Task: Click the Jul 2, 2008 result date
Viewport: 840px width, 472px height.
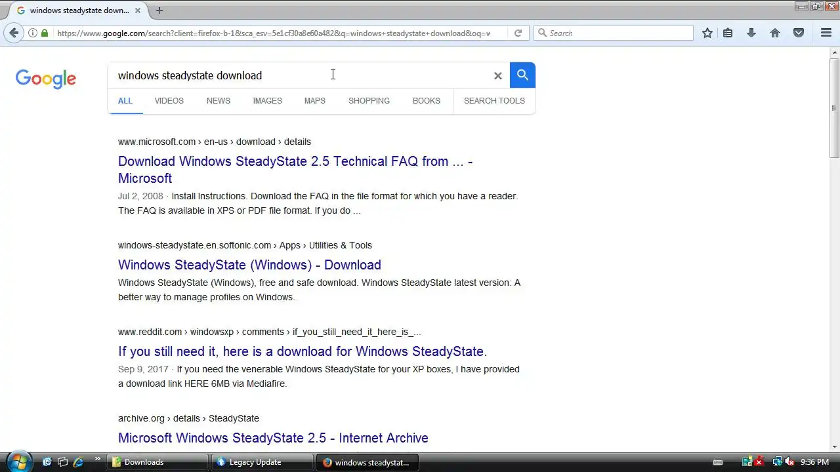Action: coord(140,196)
